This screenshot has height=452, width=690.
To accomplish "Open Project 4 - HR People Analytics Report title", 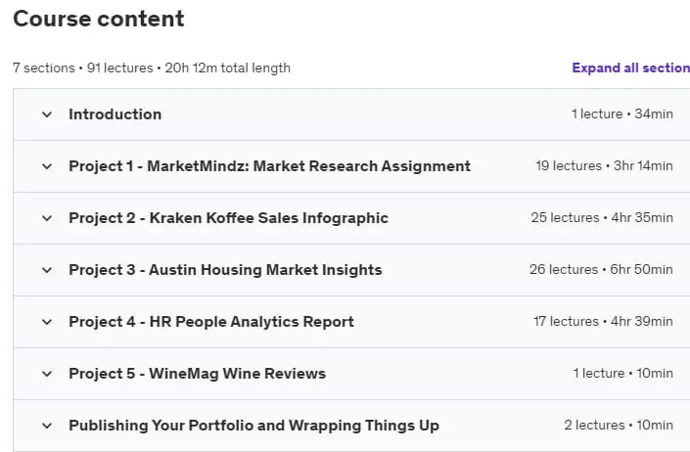I will tap(211, 322).
